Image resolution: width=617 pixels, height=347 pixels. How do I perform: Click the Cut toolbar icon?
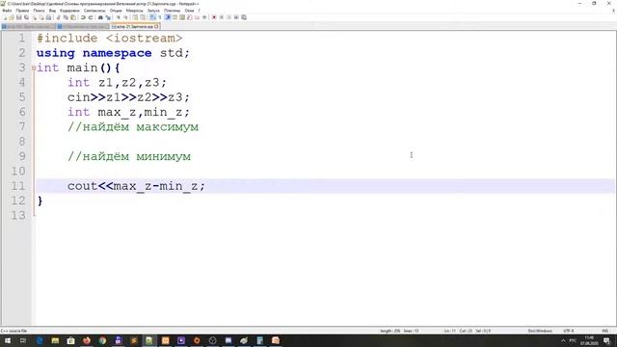pos(58,17)
